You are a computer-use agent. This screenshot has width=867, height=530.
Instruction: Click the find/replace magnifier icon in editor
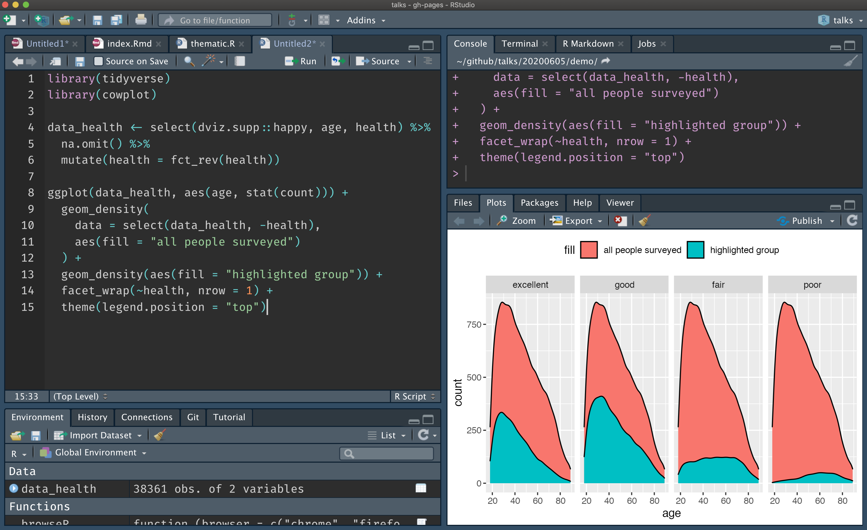click(x=189, y=61)
